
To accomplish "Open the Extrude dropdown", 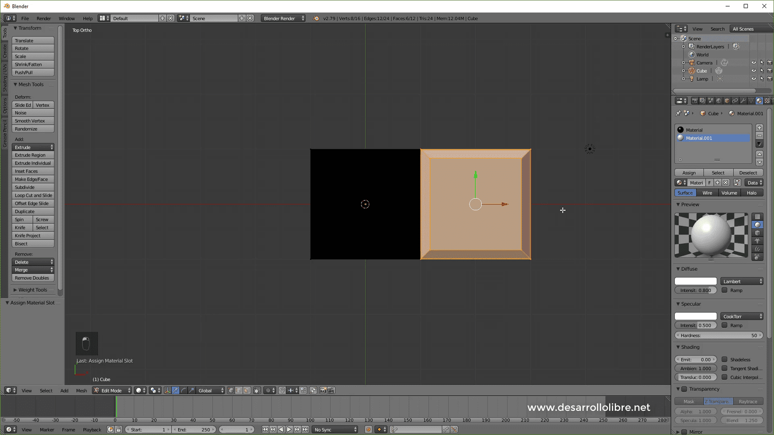I will (x=33, y=147).
